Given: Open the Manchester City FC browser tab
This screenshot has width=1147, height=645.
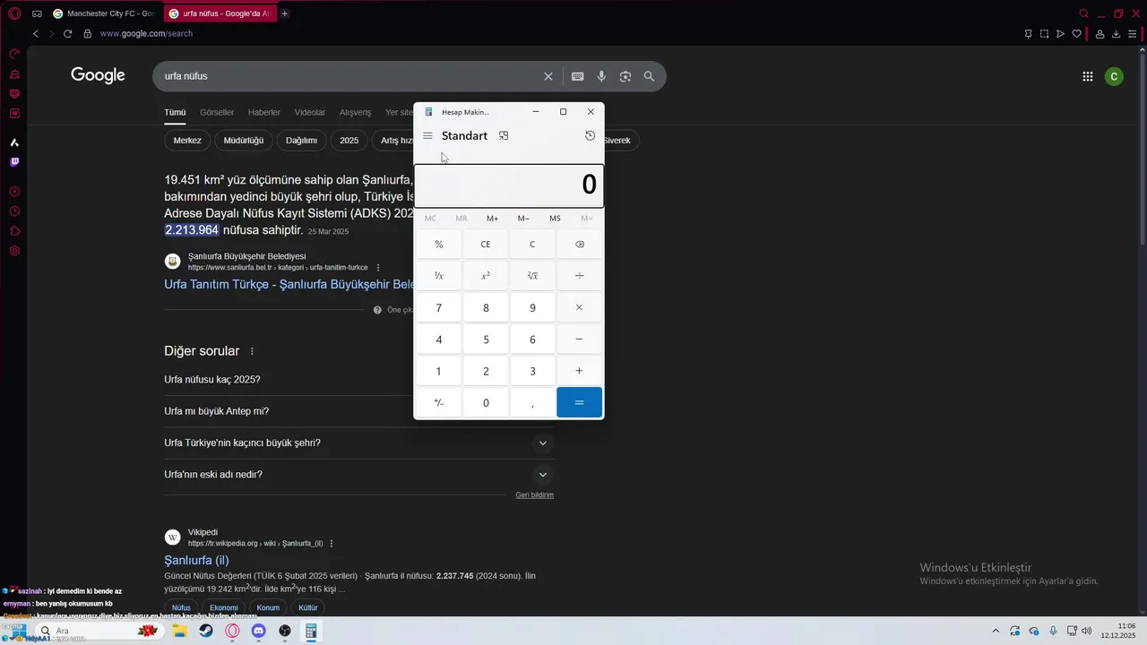Looking at the screenshot, I should pos(104,13).
